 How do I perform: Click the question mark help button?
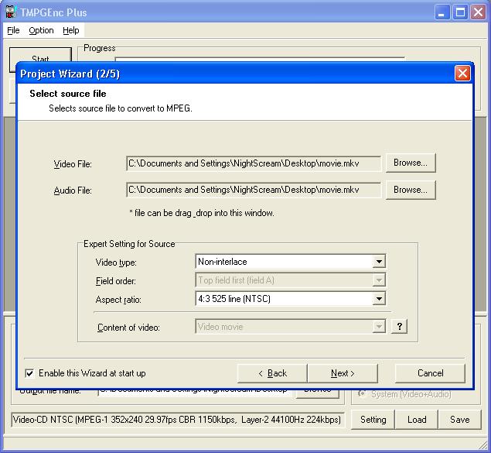pyautogui.click(x=399, y=326)
